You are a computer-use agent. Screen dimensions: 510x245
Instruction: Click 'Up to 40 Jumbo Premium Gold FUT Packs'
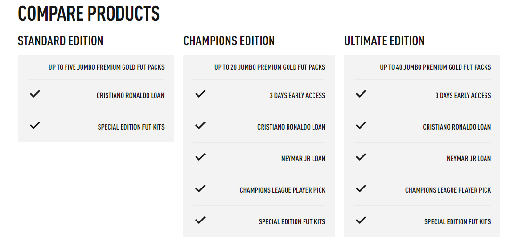[x=436, y=67]
